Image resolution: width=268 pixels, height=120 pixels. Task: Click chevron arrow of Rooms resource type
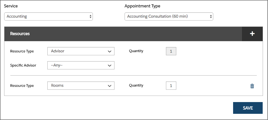point(109,86)
